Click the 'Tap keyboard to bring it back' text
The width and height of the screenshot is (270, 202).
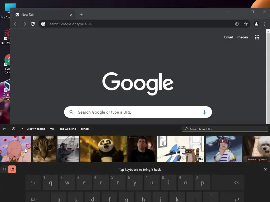[x=140, y=170]
